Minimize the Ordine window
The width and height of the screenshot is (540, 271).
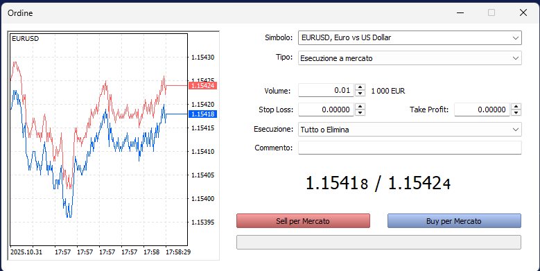click(460, 12)
